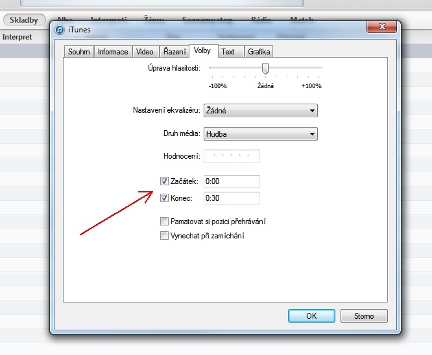Close the iTunes dialog with the X button
The image size is (432, 355).
tap(381, 27)
